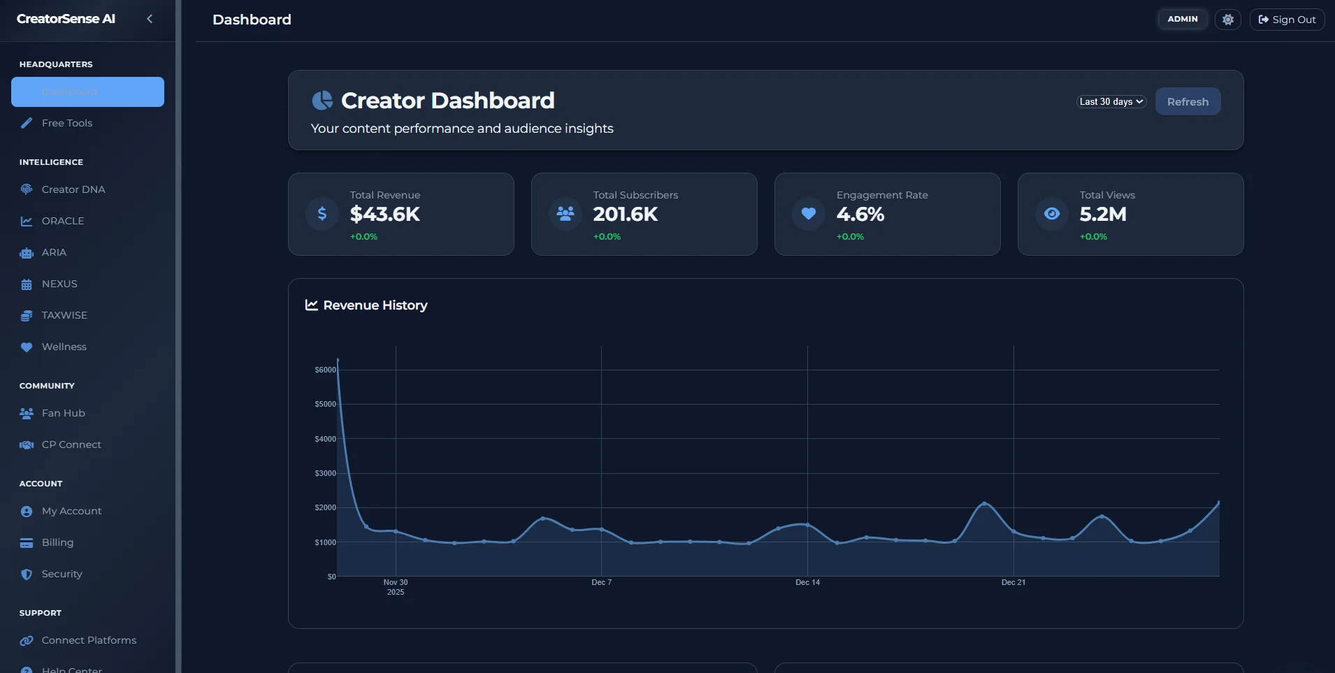Screen dimensions: 1335x673
Task: Click the ADMIN badge
Action: (x=1183, y=19)
